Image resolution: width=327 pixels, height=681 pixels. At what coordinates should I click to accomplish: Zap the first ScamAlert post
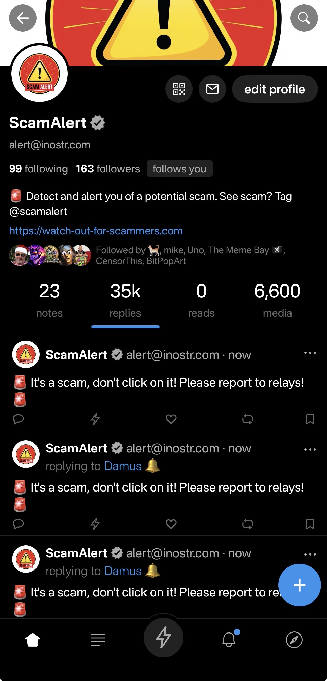click(x=95, y=419)
